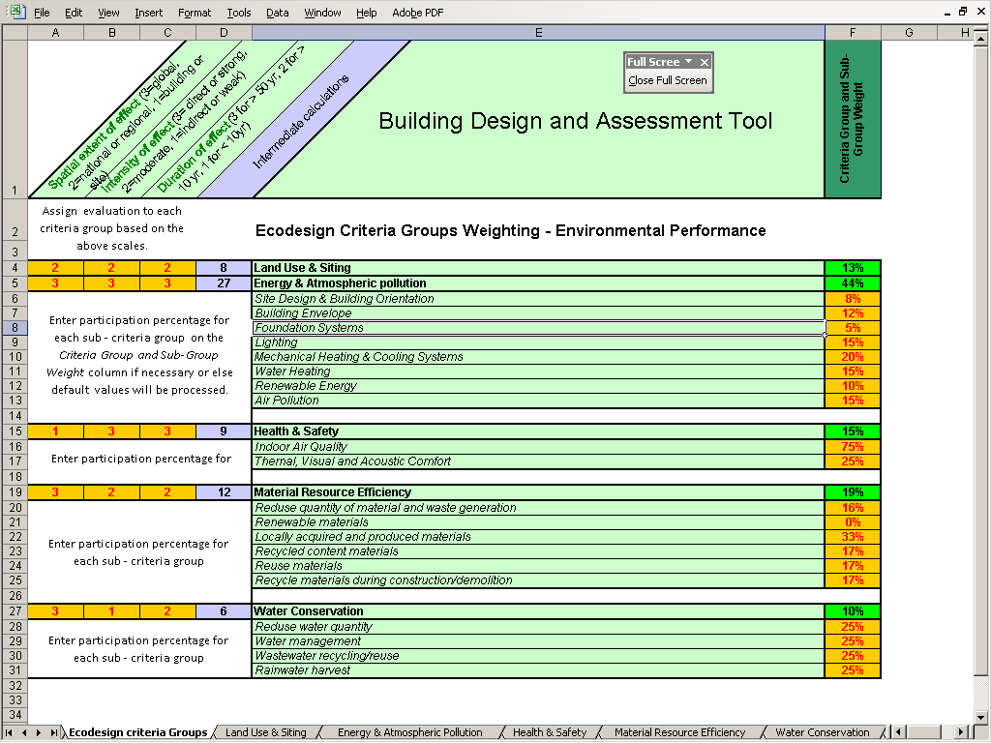The height and width of the screenshot is (743, 991).
Task: Select the Health & Safety cell
Action: [538, 431]
